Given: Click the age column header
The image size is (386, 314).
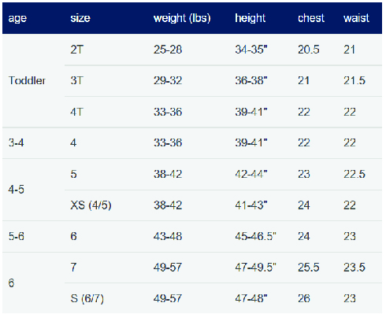Looking at the screenshot, I should pos(17,18).
